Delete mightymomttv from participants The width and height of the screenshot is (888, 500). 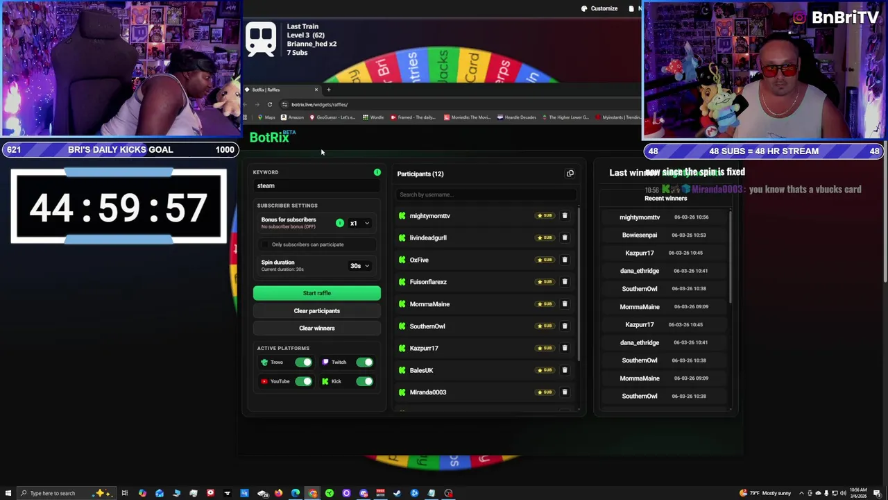tap(565, 216)
